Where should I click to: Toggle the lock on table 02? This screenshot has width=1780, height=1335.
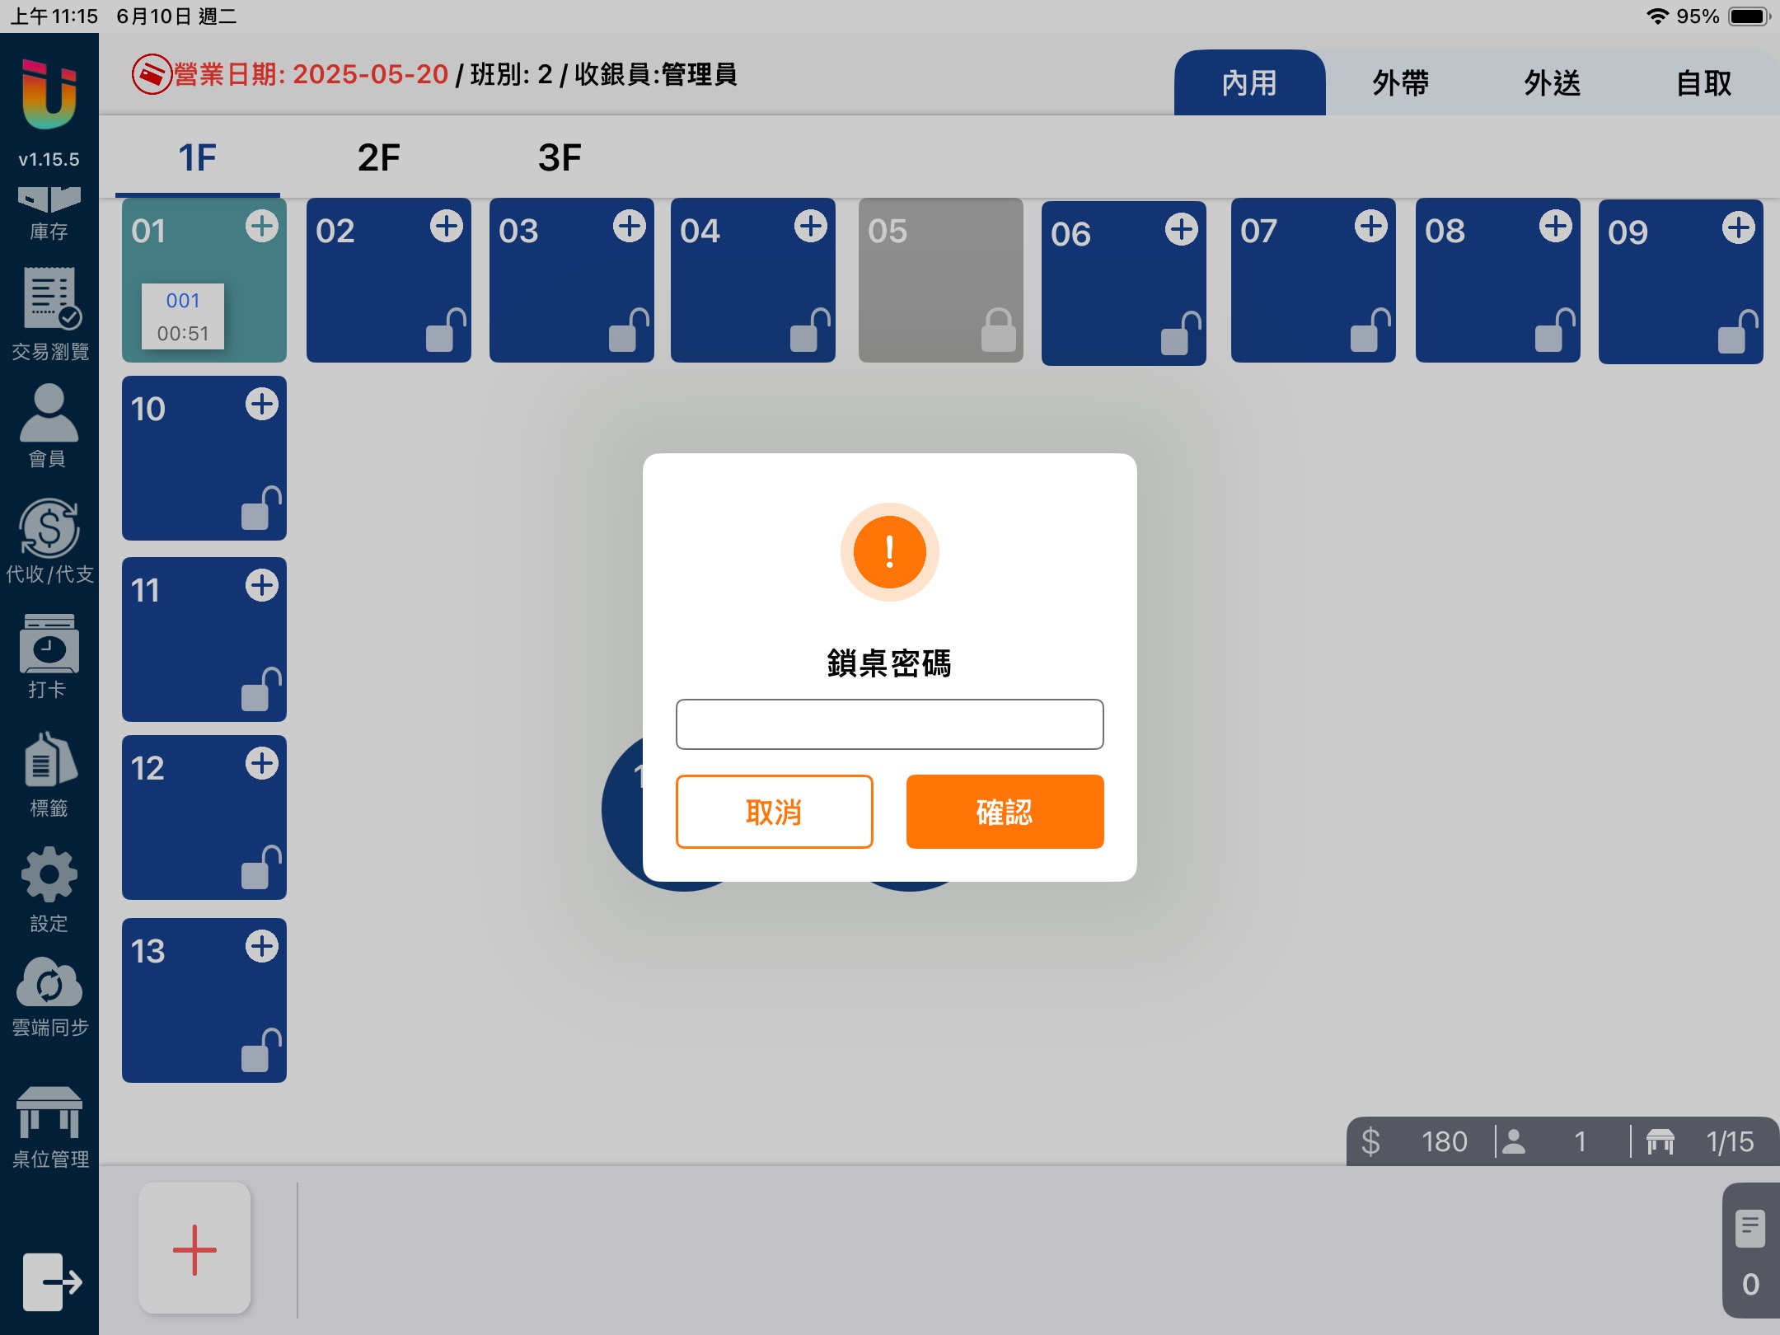[445, 331]
